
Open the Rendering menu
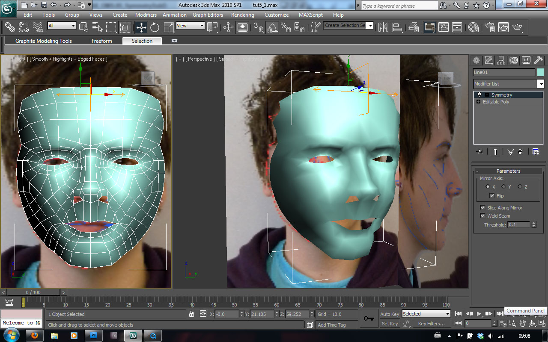[242, 15]
